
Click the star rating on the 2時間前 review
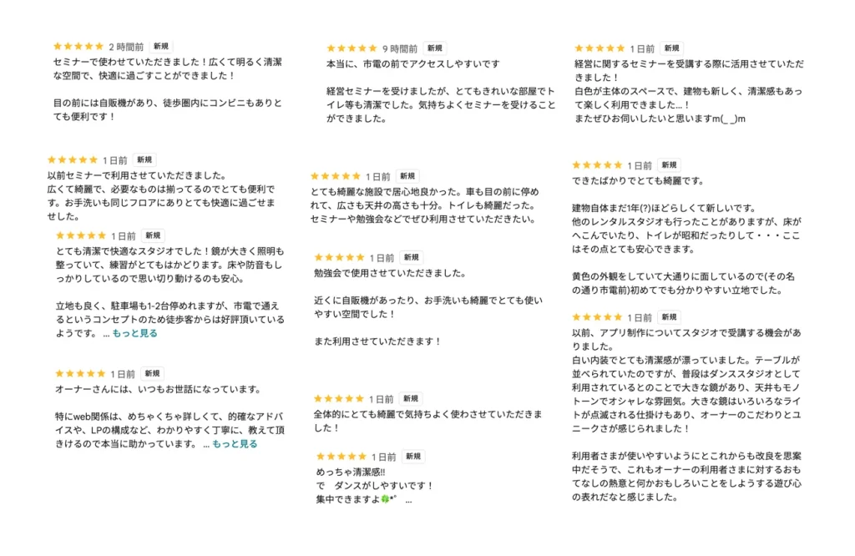pyautogui.click(x=78, y=47)
